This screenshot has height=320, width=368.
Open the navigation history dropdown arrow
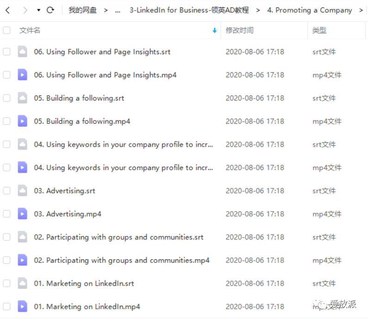click(38, 10)
